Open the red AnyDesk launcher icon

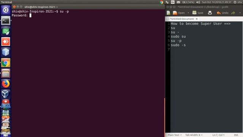point(6,41)
